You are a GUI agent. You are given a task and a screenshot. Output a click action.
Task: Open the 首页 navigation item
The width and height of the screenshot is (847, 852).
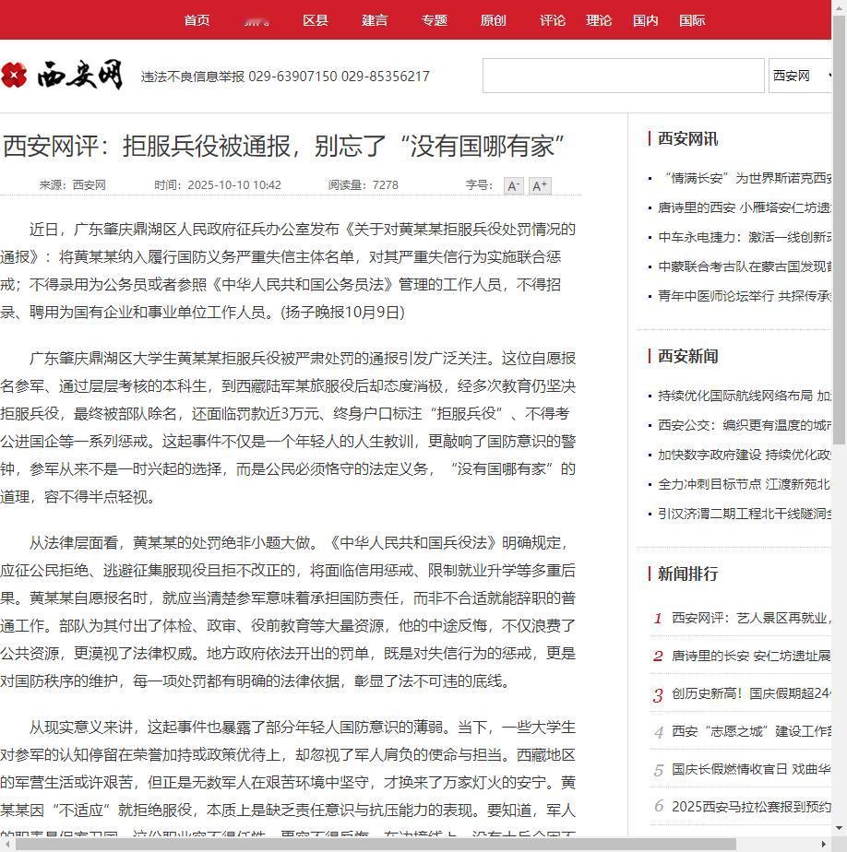(197, 20)
